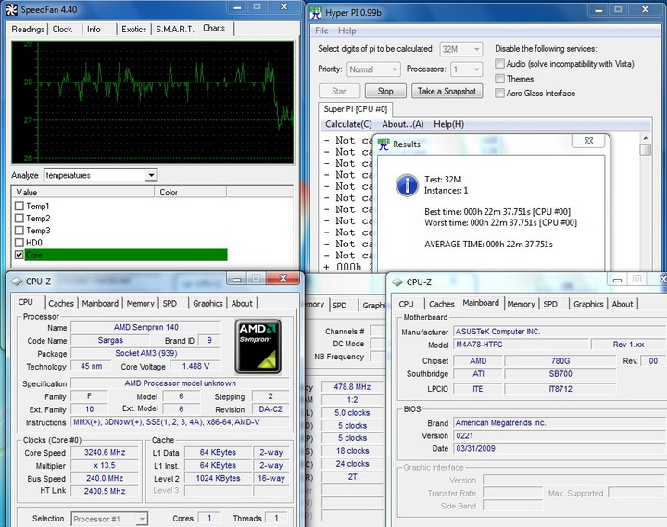Tick the Audio service disable checkbox
667x527 pixels.
[x=500, y=64]
